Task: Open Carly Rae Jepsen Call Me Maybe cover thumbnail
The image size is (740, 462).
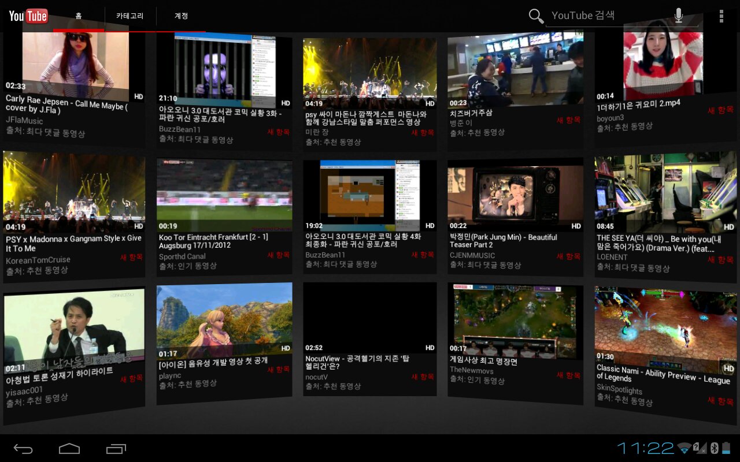Action: point(74,61)
